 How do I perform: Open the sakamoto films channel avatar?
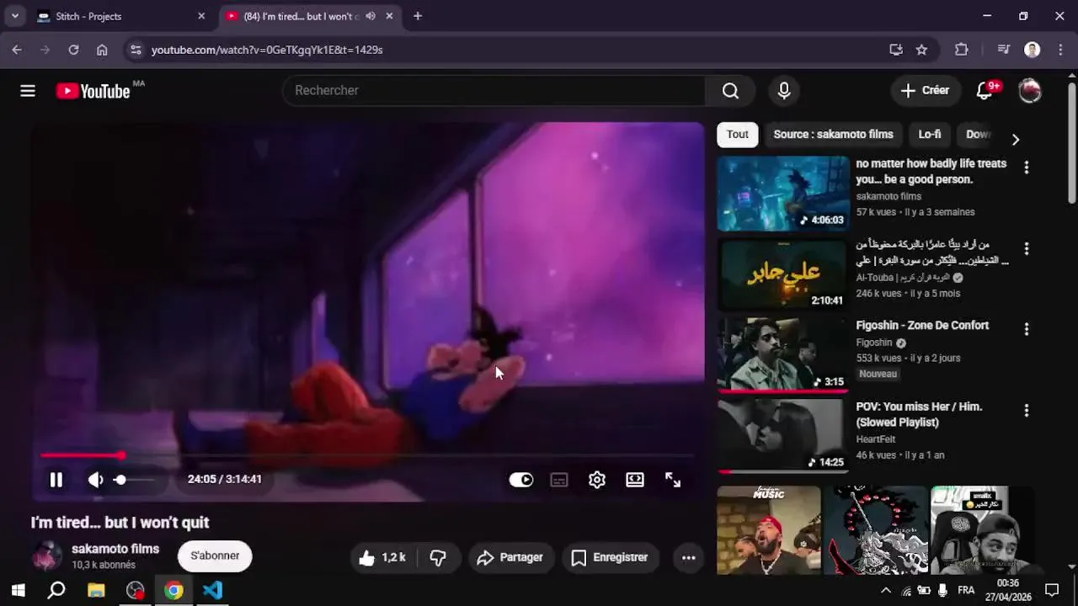pos(47,555)
